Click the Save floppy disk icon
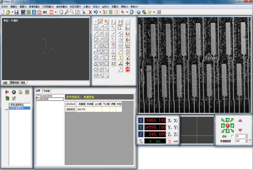253x170 pixels. click(x=16, y=13)
